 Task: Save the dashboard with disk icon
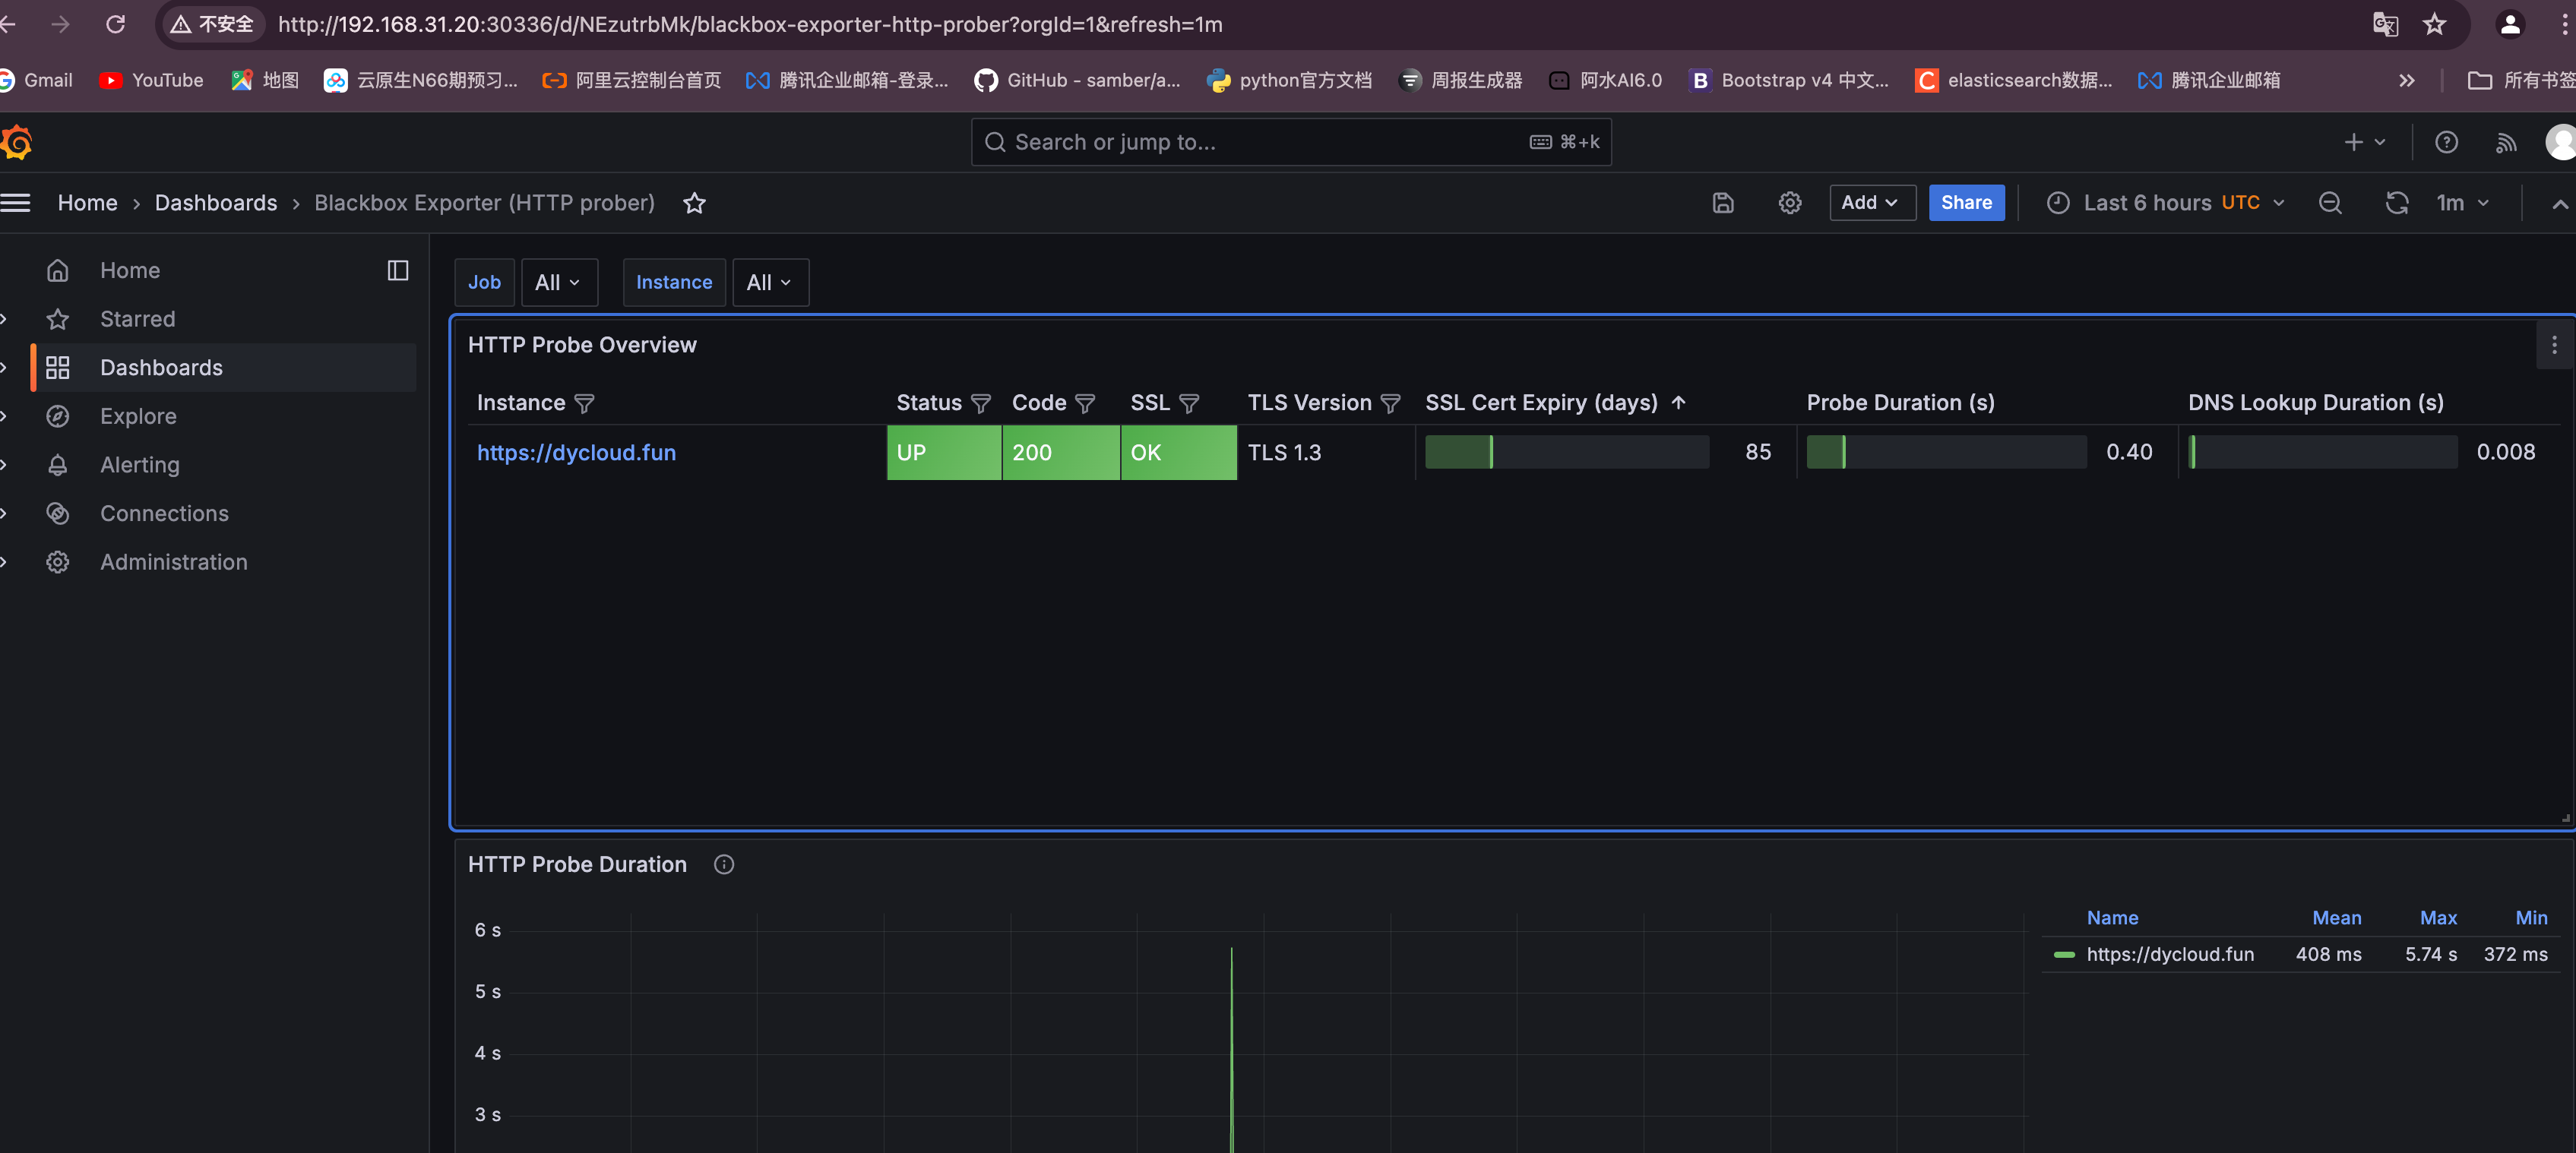coord(1722,203)
